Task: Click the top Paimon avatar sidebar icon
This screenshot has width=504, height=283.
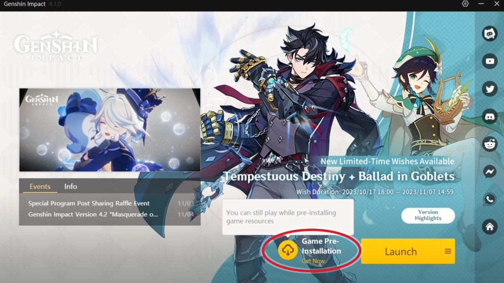Action: click(x=490, y=34)
